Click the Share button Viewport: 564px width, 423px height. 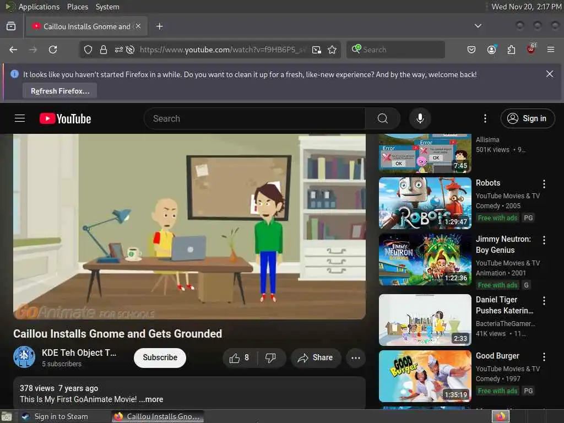point(316,358)
